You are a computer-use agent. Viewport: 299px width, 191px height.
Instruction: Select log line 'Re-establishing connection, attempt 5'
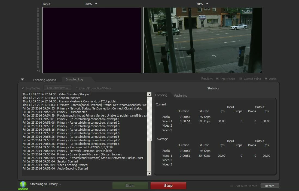[x=71, y=133]
